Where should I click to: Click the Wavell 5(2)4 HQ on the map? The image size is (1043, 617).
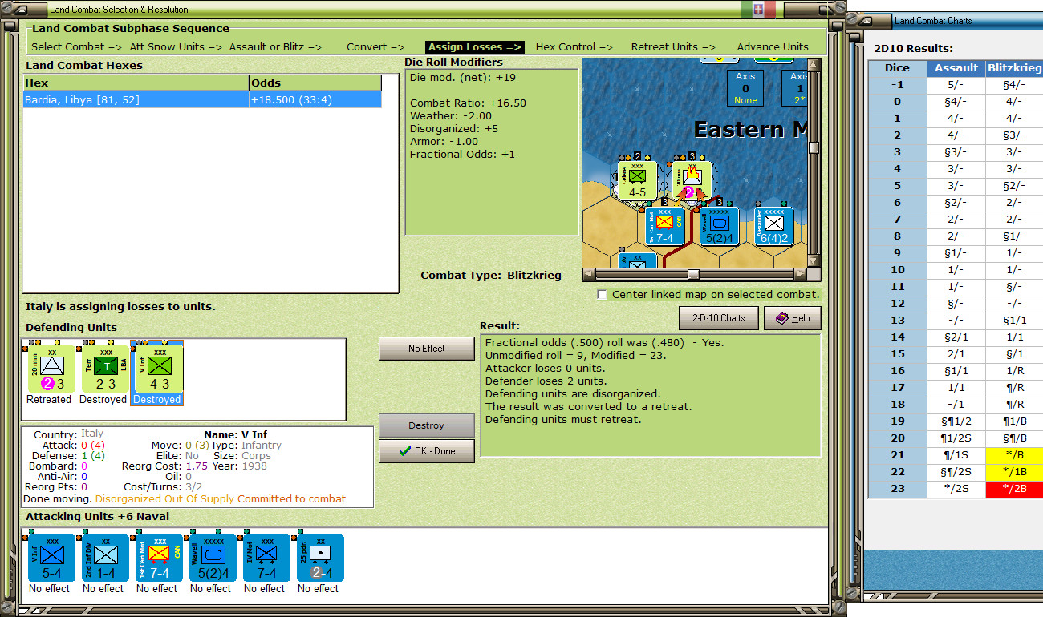[x=720, y=226]
